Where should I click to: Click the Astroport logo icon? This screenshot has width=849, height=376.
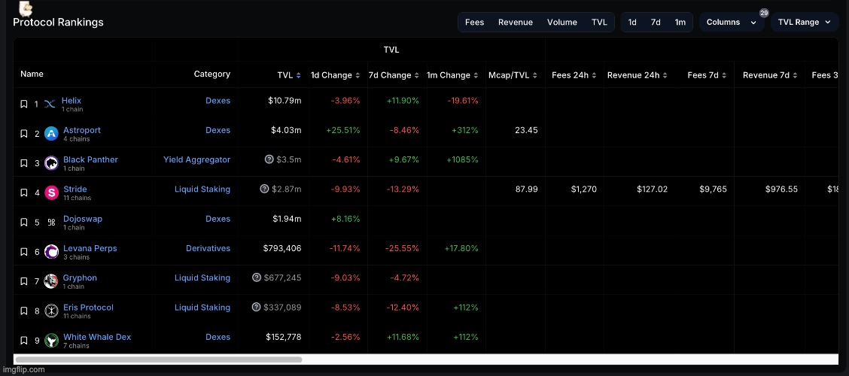(x=51, y=134)
